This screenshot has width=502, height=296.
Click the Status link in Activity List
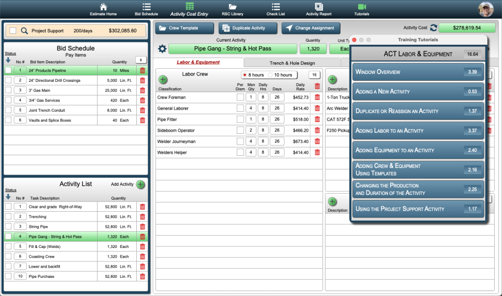click(x=11, y=190)
